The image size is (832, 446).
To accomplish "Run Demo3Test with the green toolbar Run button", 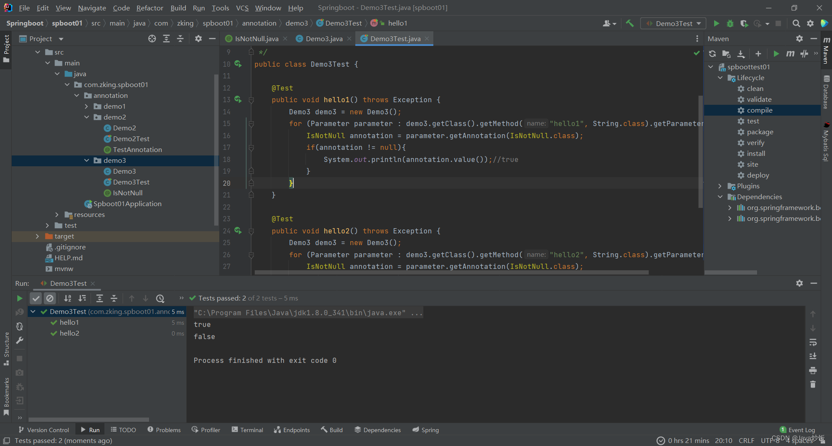I will click(716, 23).
